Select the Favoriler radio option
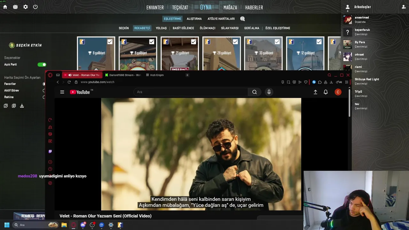 pyautogui.click(x=44, y=84)
